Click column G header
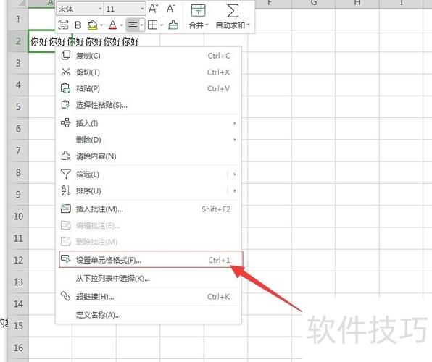This screenshot has width=432, height=362. pyautogui.click(x=314, y=3)
